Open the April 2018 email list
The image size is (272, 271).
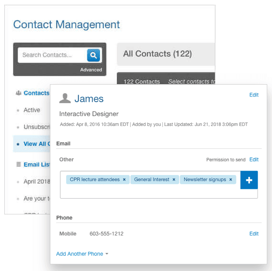coord(37,182)
